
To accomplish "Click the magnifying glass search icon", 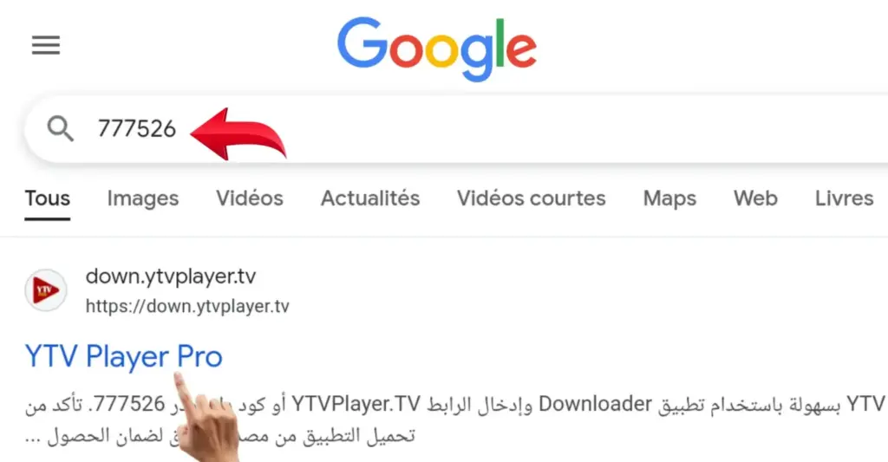I will [60, 128].
